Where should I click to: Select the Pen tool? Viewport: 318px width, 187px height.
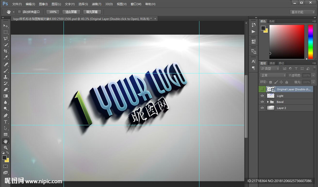(6, 115)
